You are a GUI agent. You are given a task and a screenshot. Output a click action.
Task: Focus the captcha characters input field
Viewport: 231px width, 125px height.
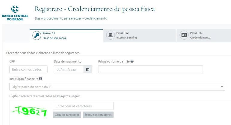(x=83, y=106)
